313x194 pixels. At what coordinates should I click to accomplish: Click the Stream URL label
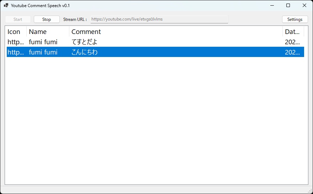(x=75, y=19)
